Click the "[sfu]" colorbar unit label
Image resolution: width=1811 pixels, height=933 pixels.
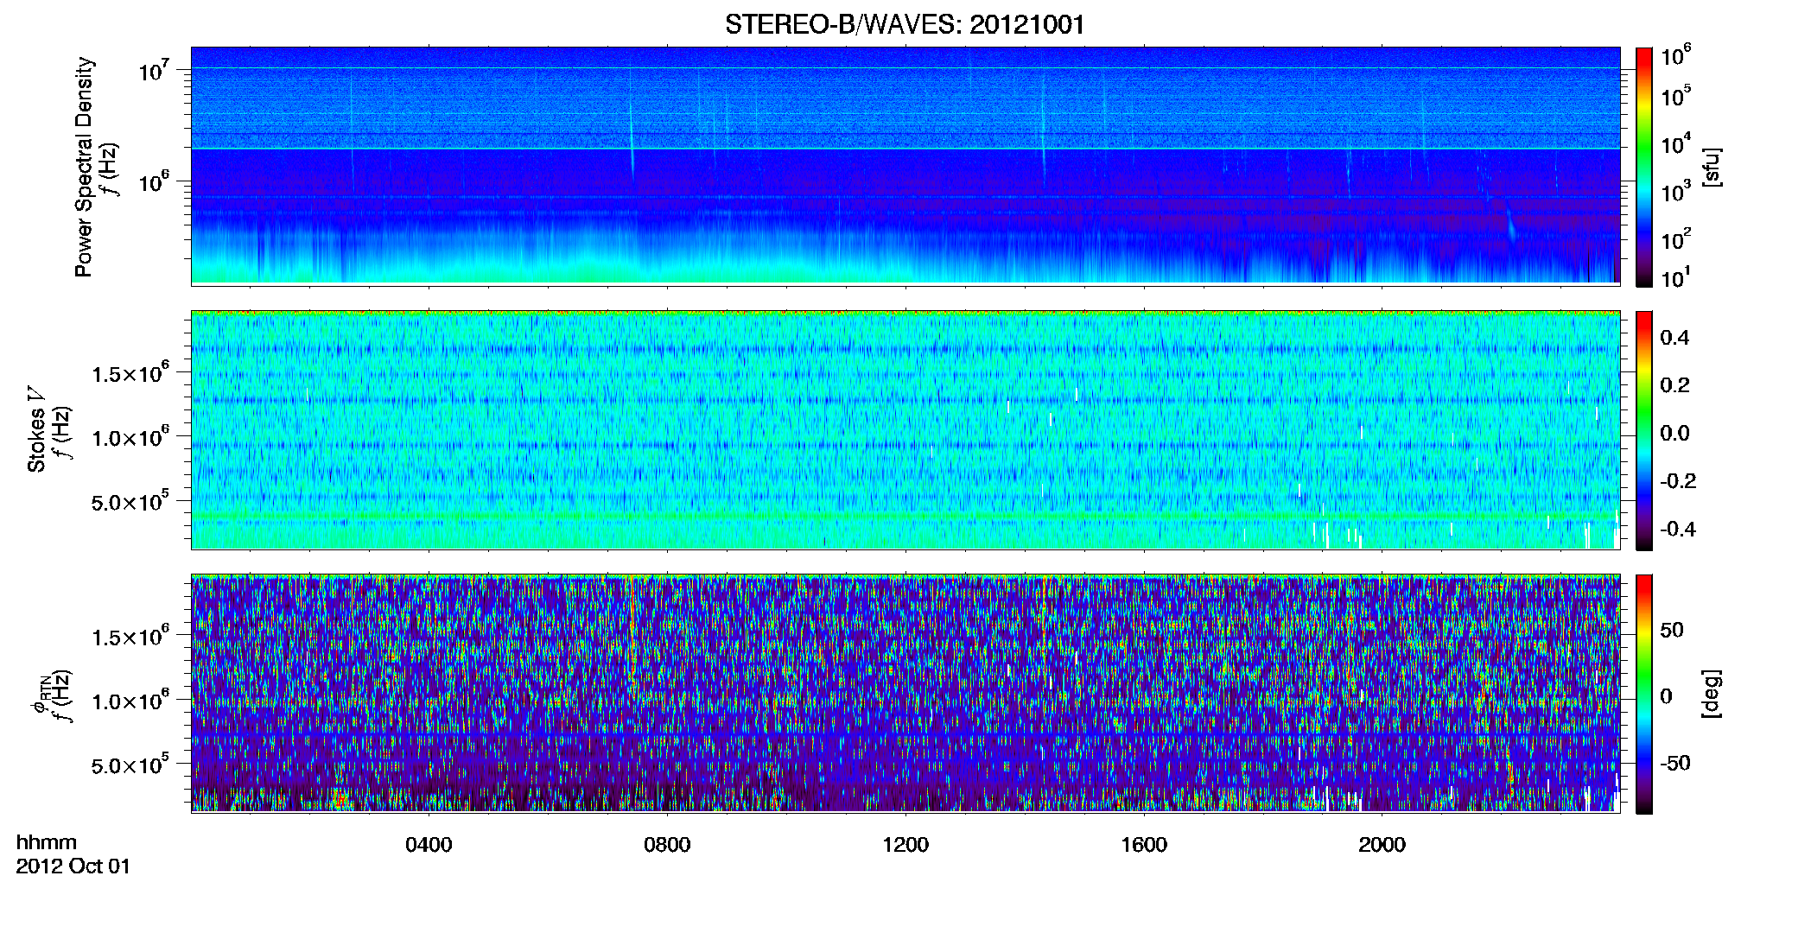point(1712,167)
